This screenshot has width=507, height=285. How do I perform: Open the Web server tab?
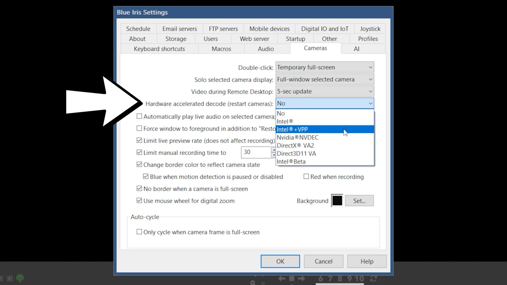tap(254, 39)
